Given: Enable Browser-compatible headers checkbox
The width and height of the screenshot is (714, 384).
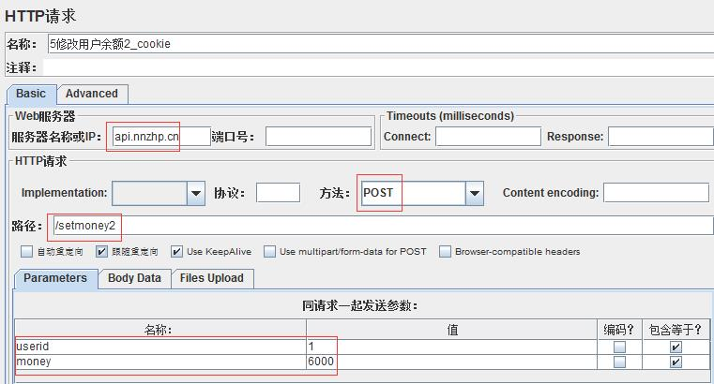Looking at the screenshot, I should pos(445,251).
